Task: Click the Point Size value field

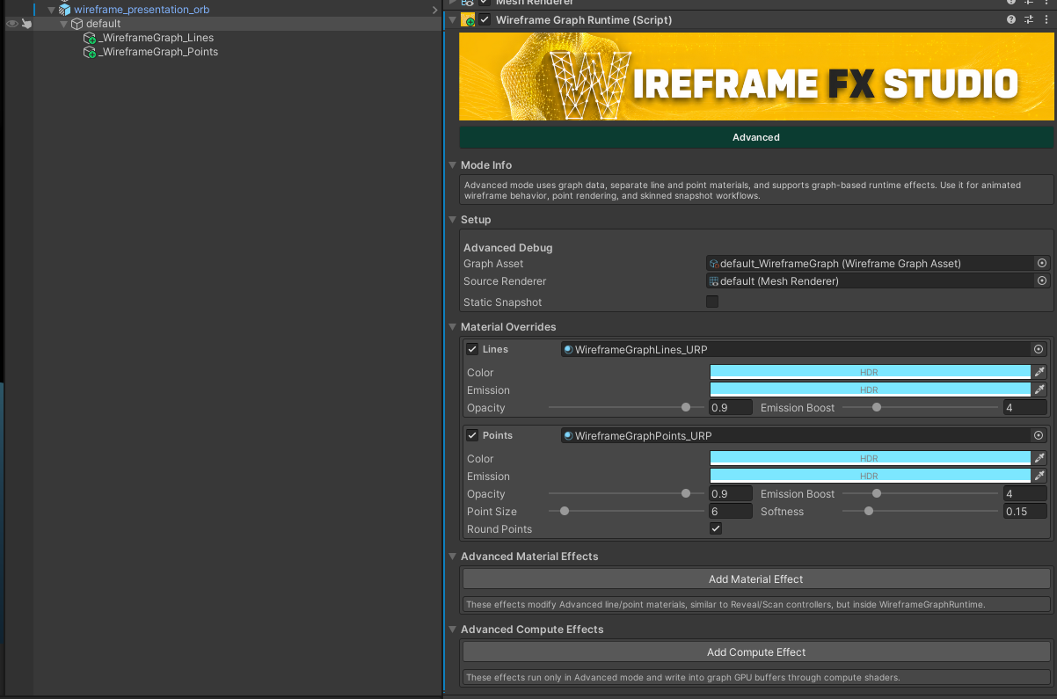Action: tap(731, 511)
